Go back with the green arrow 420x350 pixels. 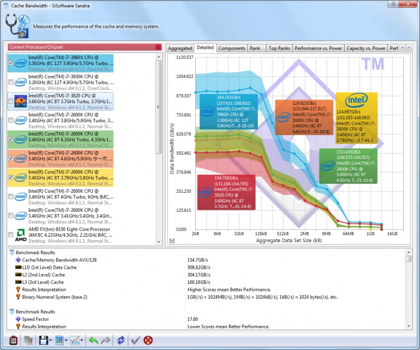coord(93,341)
